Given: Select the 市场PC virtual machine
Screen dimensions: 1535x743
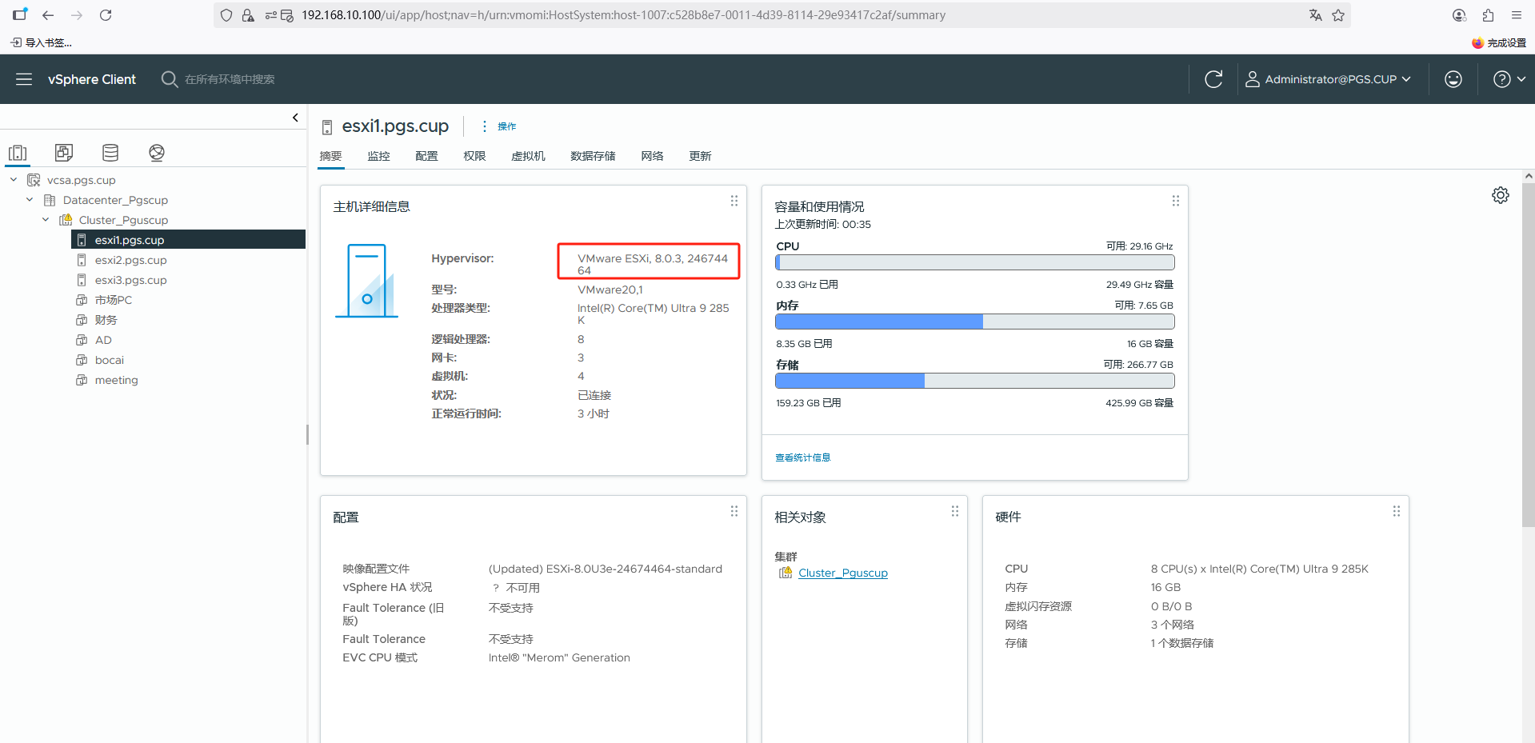Looking at the screenshot, I should [x=114, y=300].
